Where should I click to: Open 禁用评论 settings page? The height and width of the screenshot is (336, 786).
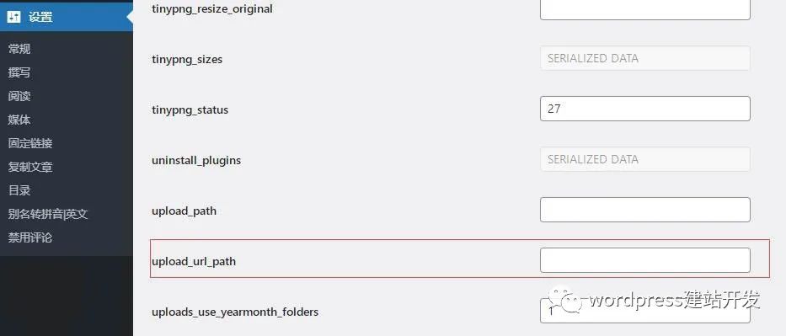[x=30, y=237]
